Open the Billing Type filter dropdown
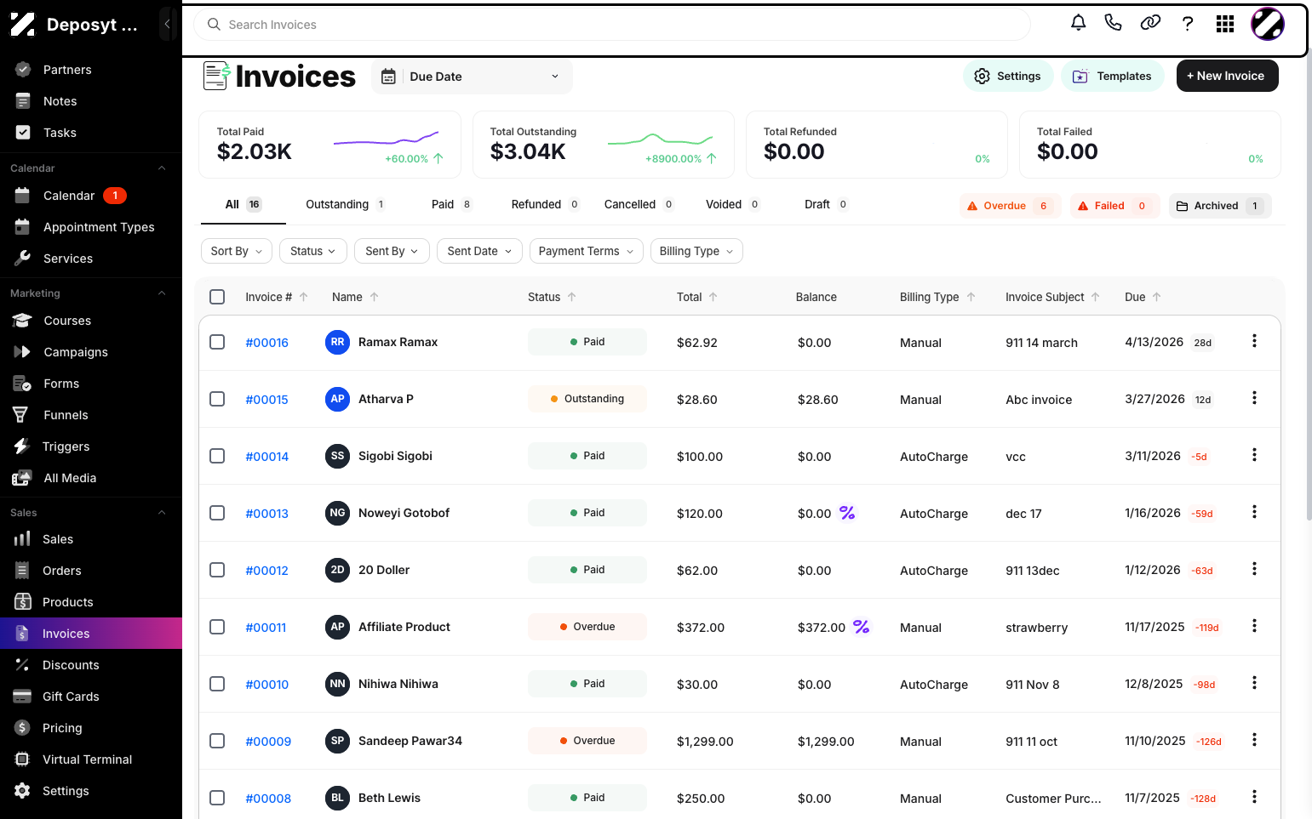This screenshot has height=819, width=1312. (696, 251)
